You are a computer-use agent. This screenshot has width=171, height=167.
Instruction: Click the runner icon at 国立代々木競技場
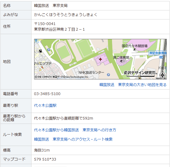(134, 50)
